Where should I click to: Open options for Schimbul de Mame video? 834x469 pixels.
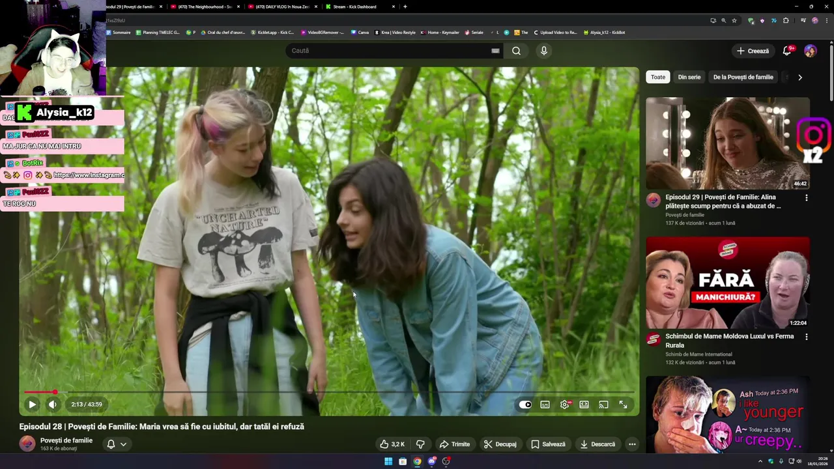(x=806, y=337)
